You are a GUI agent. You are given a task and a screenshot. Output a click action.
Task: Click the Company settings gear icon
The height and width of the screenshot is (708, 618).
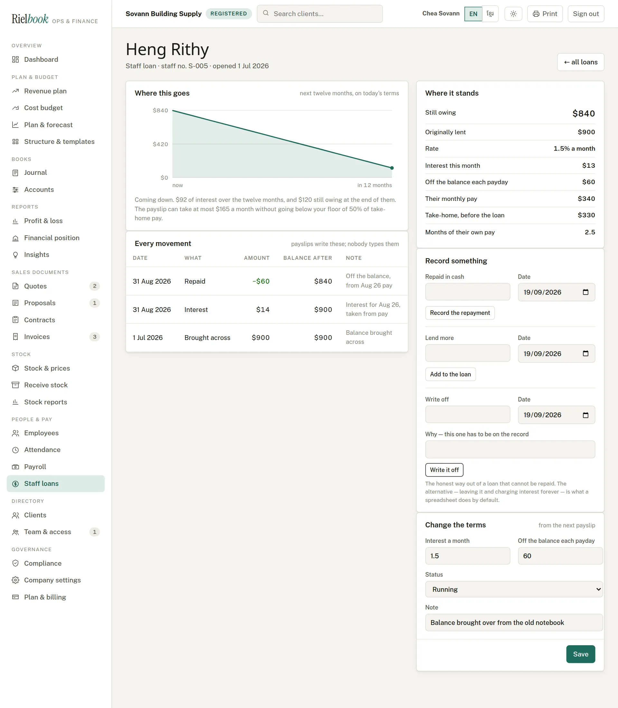pyautogui.click(x=15, y=580)
